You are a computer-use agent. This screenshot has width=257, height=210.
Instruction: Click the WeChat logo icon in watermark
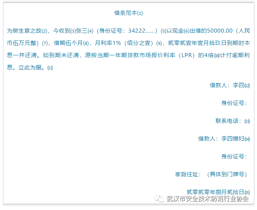[x=160, y=199]
